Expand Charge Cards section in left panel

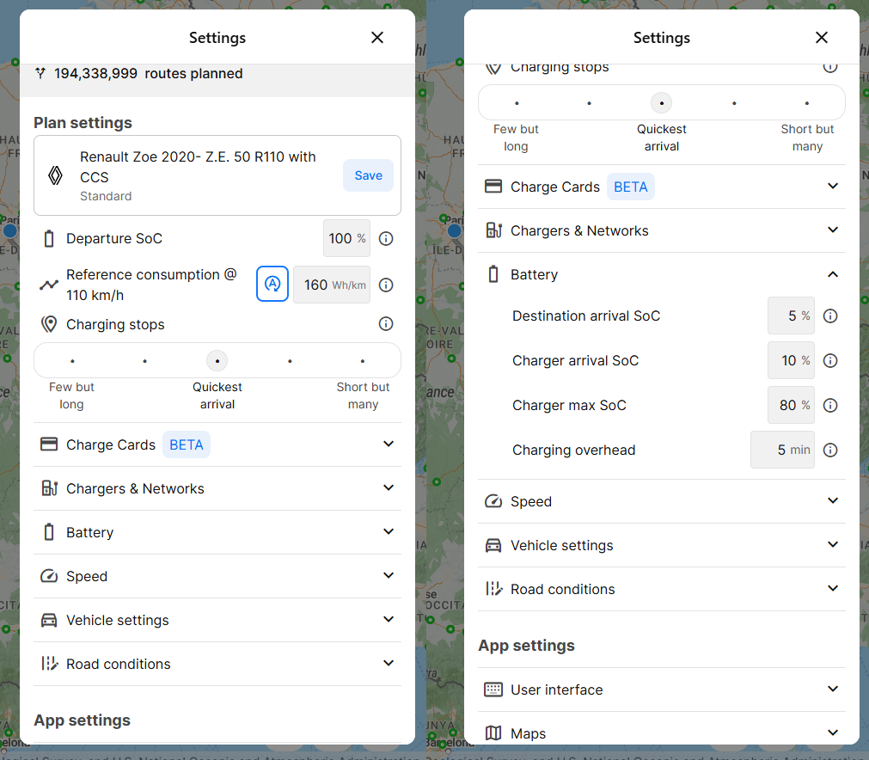[217, 444]
